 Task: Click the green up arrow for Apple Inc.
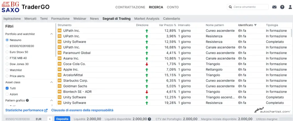pyautogui.click(x=147, y=70)
